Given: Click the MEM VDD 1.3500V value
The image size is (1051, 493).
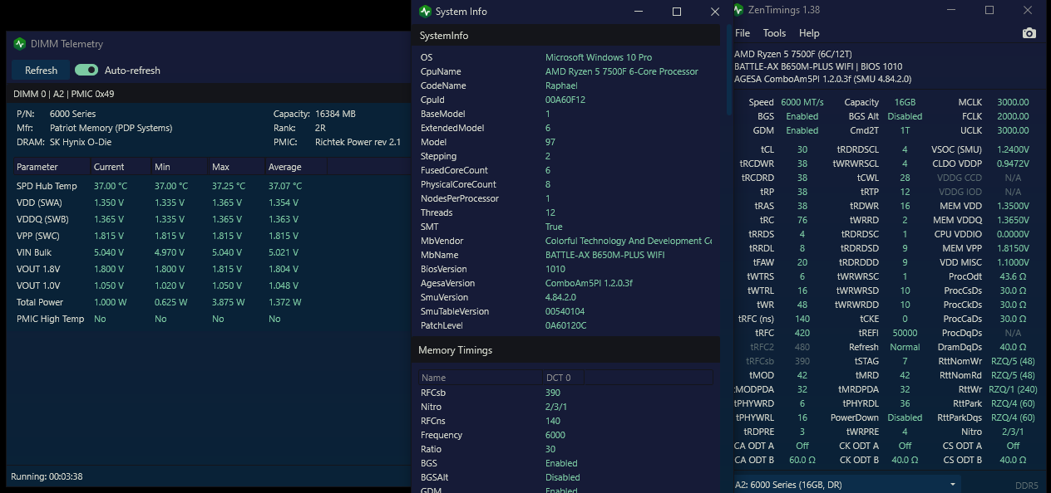Looking at the screenshot, I should (x=1013, y=207).
